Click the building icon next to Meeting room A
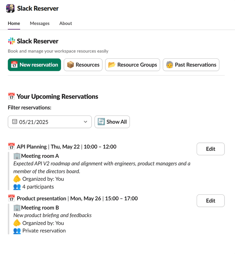Viewport: 235px width, 254px height. click(17, 156)
